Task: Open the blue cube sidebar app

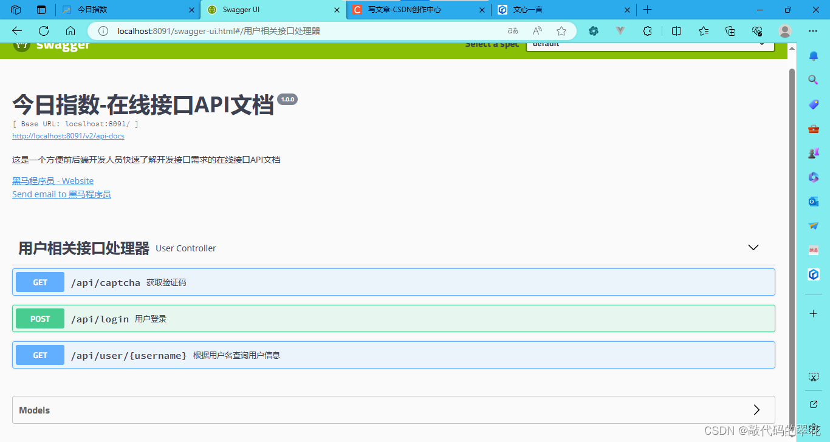Action: coord(814,274)
